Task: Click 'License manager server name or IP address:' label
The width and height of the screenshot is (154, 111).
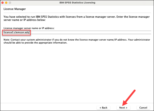Action: click(29, 28)
